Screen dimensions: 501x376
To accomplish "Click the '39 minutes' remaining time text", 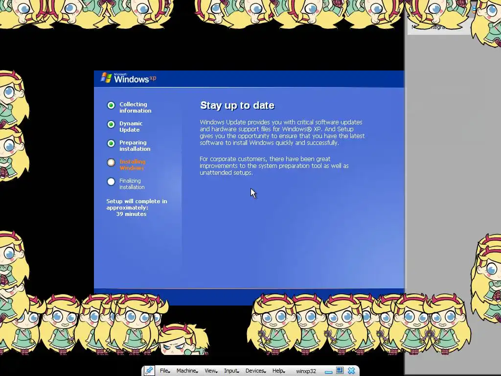I will point(131,214).
